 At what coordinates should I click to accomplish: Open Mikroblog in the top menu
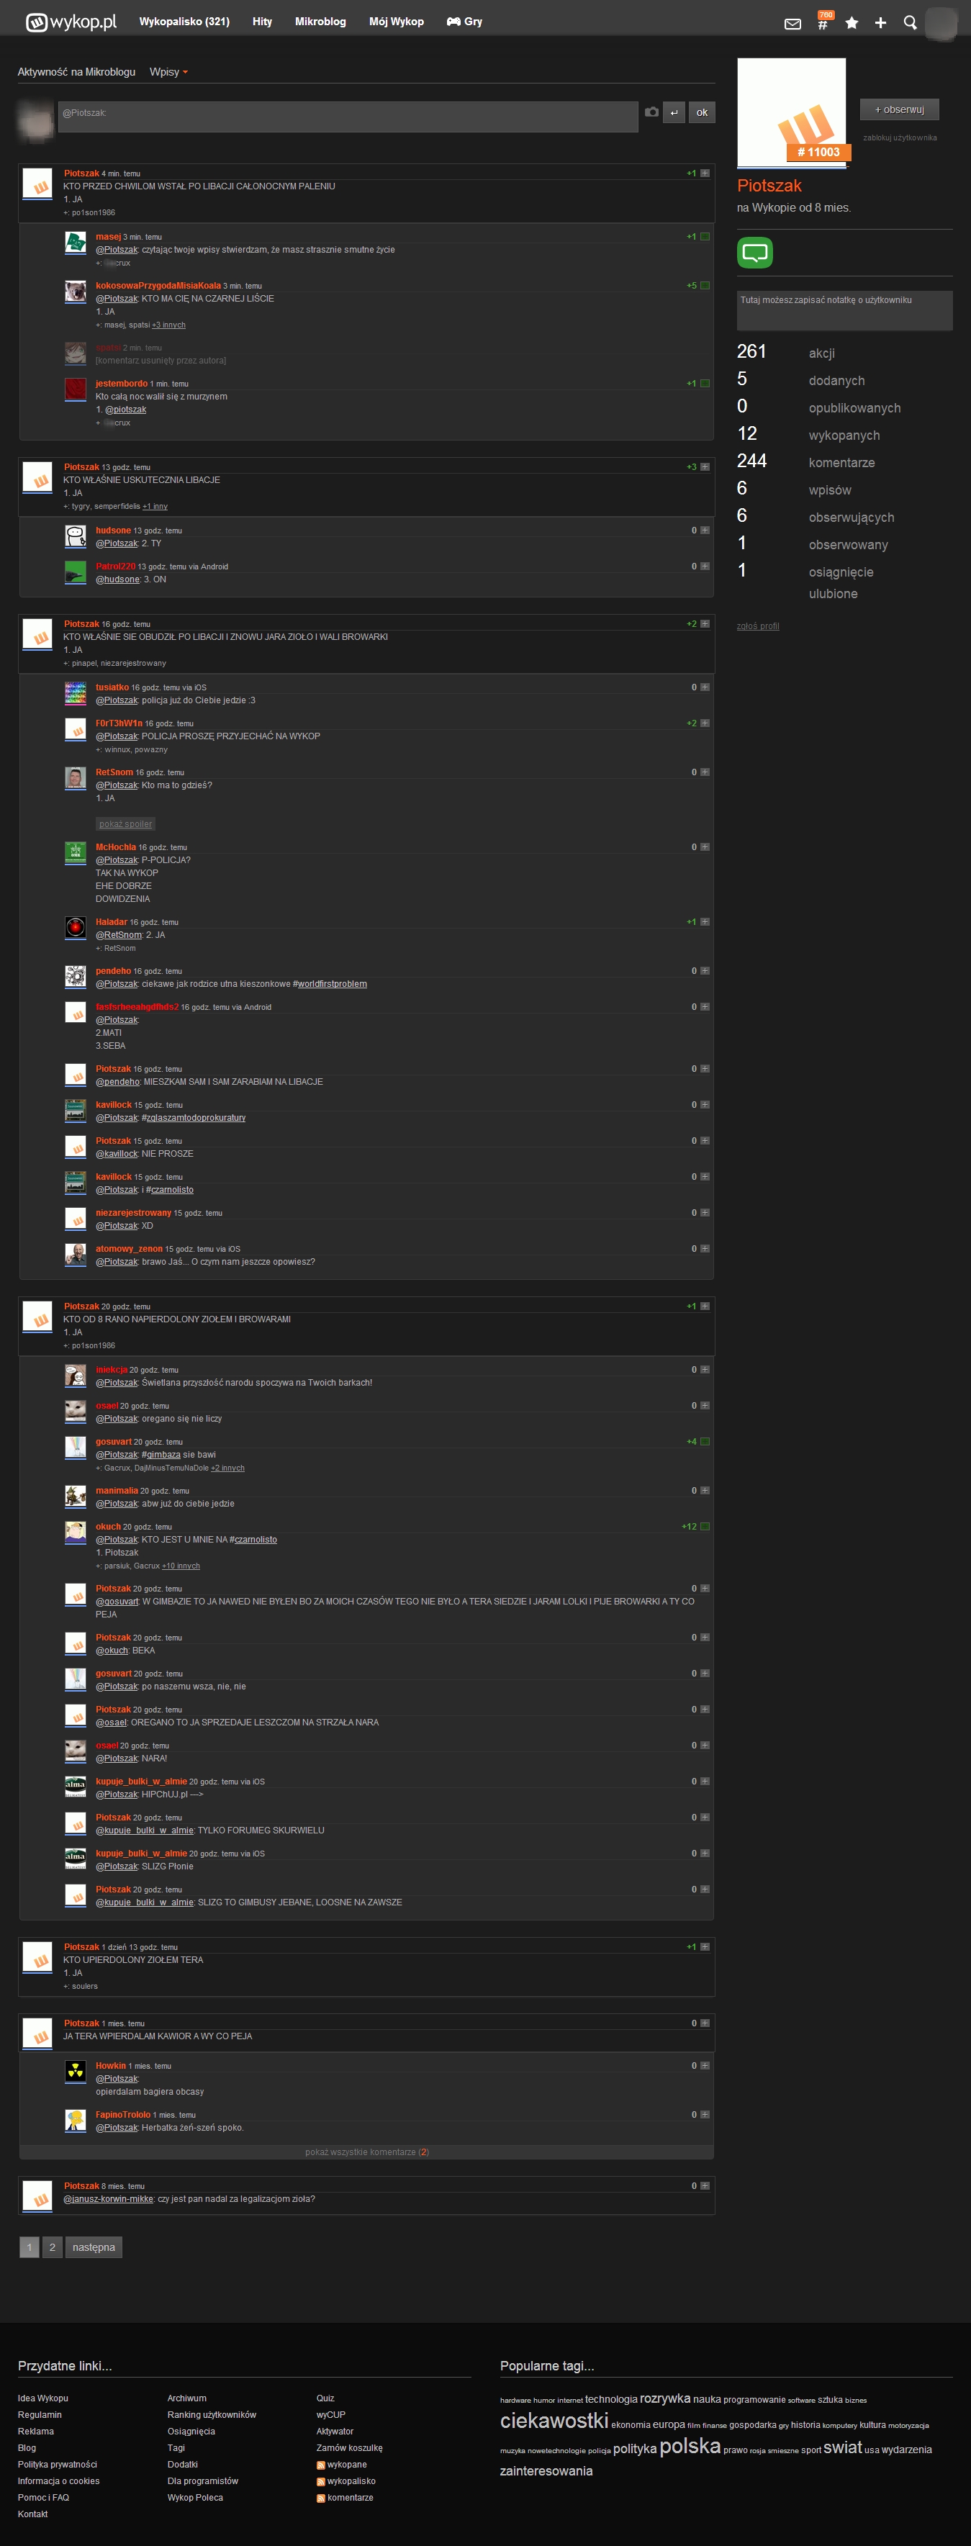point(320,22)
